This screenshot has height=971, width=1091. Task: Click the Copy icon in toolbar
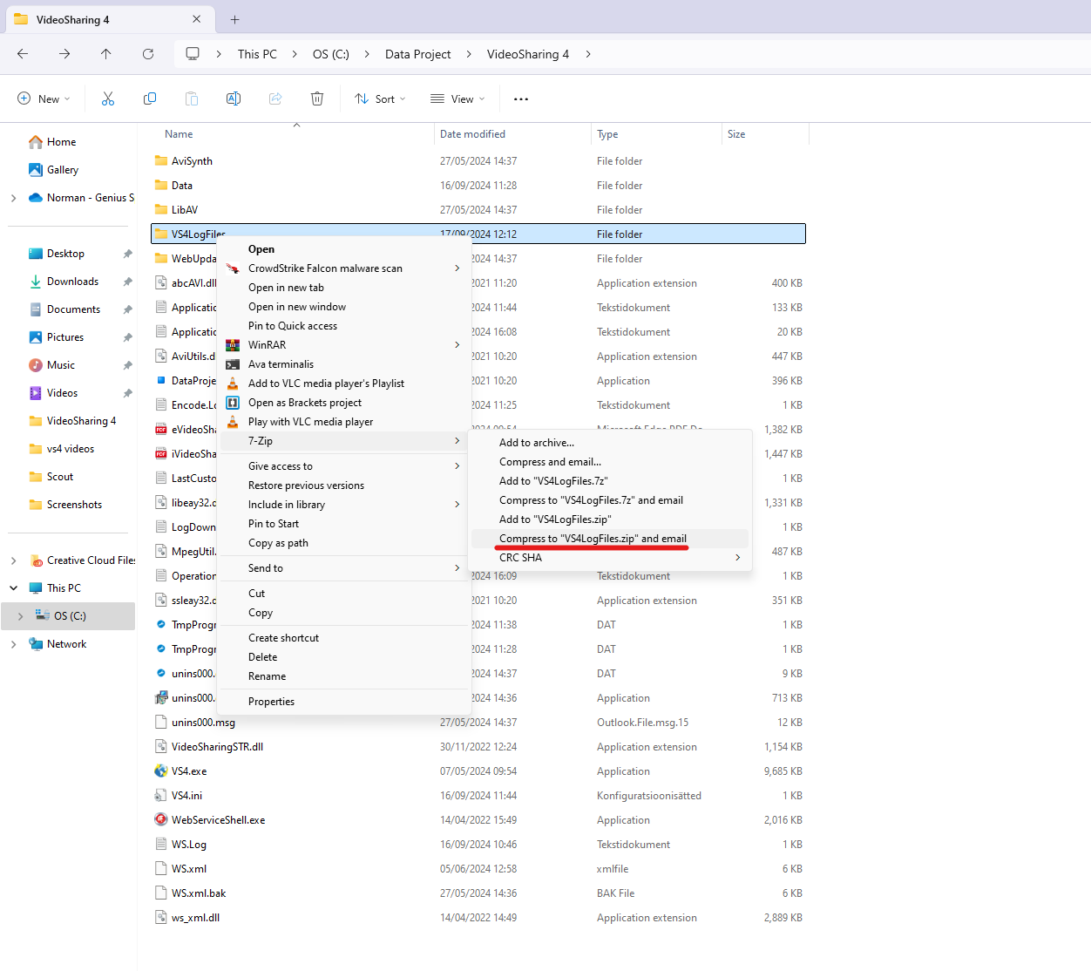pos(150,98)
